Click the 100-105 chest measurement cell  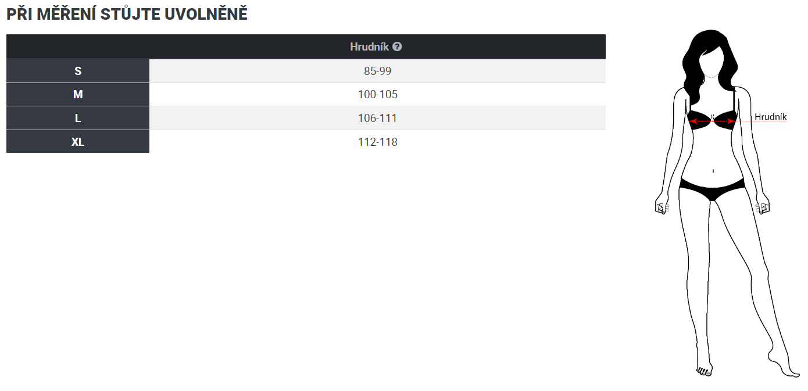click(x=377, y=95)
